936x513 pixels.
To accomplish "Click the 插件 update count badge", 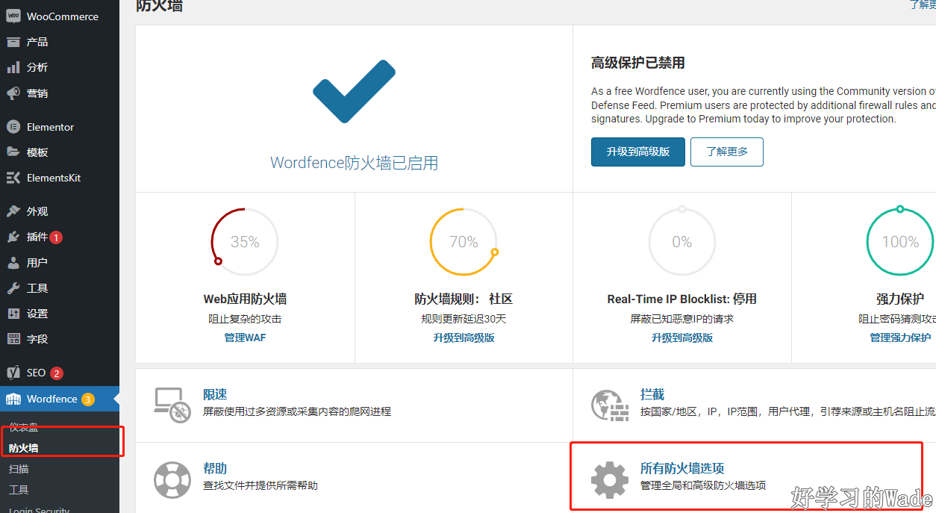I will pos(57,237).
